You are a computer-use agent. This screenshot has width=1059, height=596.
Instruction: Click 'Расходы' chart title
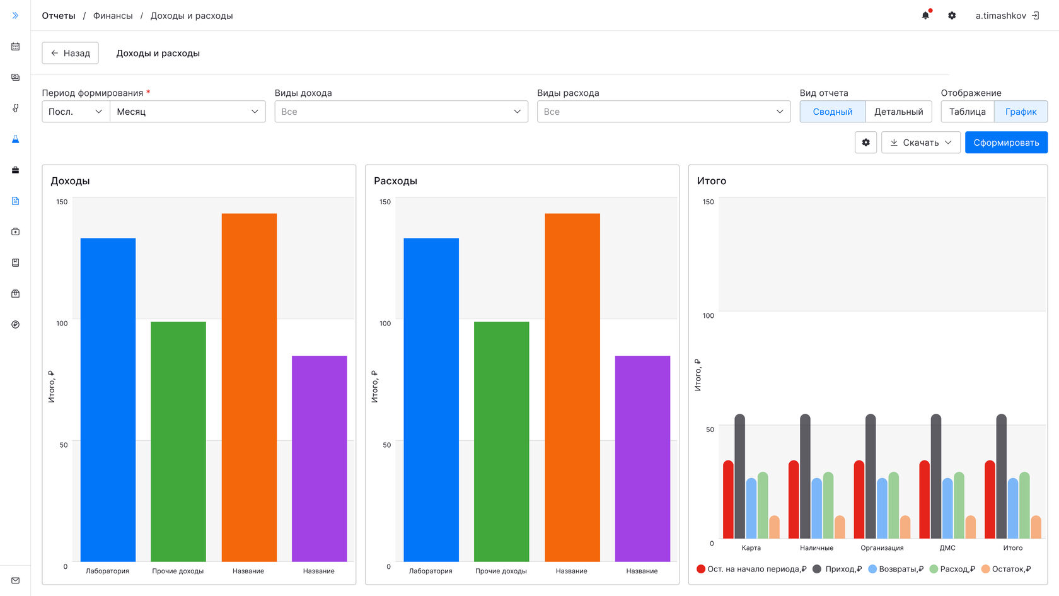tap(395, 181)
